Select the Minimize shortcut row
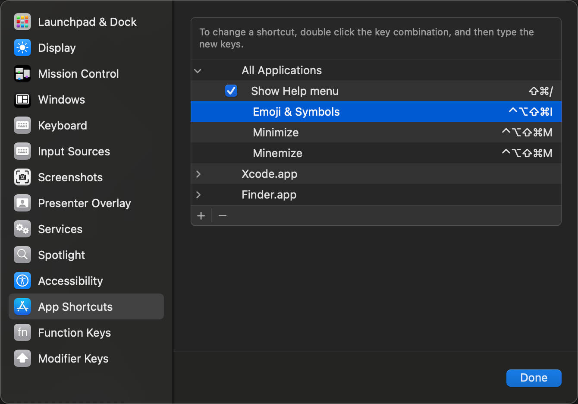 [x=376, y=133]
